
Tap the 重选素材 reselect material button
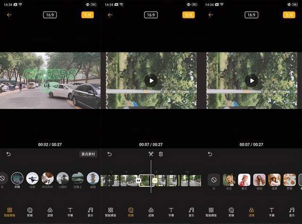point(88,154)
